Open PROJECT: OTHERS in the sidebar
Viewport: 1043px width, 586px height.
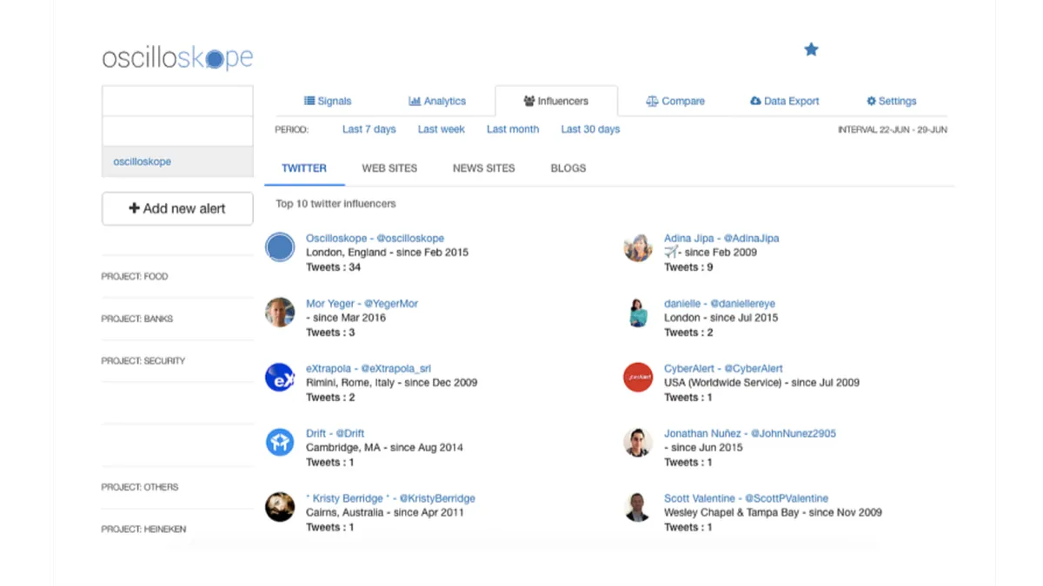coord(140,487)
